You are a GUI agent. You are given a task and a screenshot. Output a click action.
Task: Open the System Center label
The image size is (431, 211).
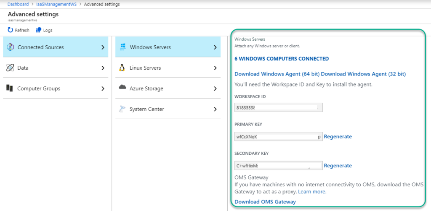click(x=147, y=109)
